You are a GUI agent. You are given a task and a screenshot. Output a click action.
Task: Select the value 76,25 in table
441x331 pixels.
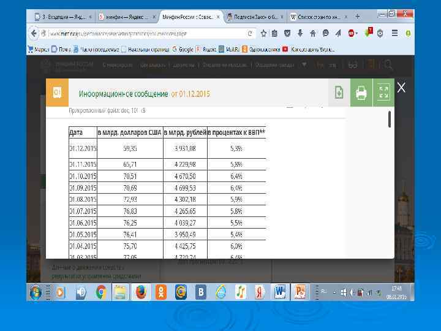(x=130, y=223)
